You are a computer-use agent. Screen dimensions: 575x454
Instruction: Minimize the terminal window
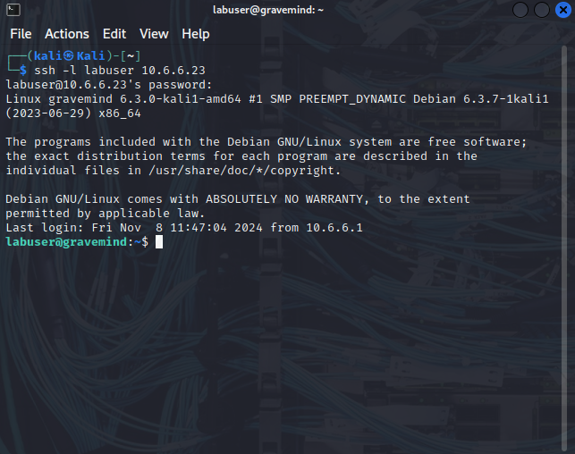tap(520, 10)
